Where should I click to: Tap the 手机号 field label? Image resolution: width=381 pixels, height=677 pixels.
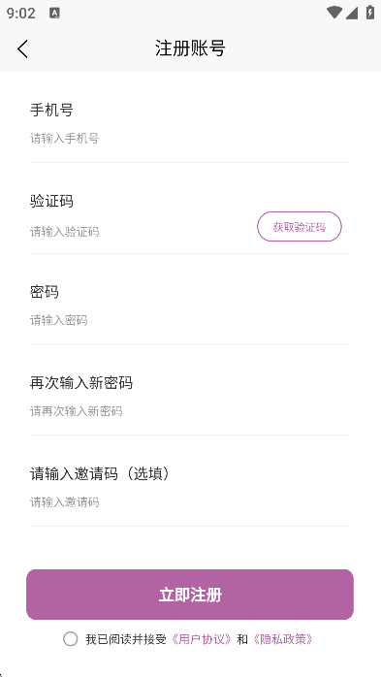[x=51, y=110]
